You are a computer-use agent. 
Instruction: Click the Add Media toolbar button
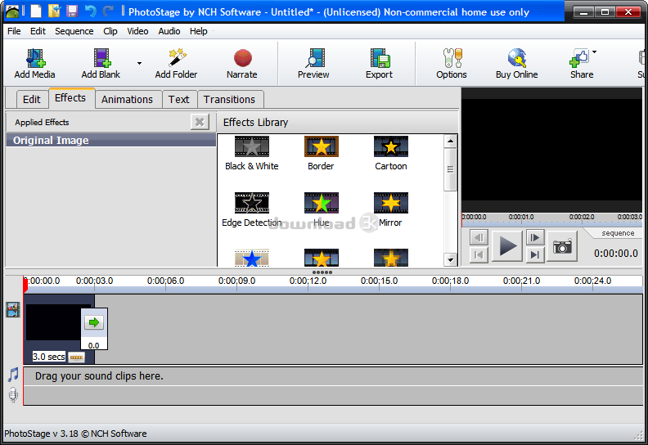(x=34, y=63)
